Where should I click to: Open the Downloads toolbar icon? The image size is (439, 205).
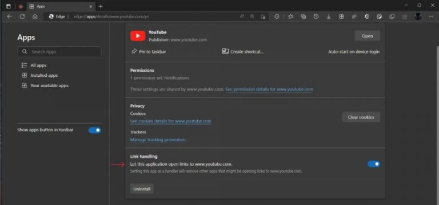[329, 17]
